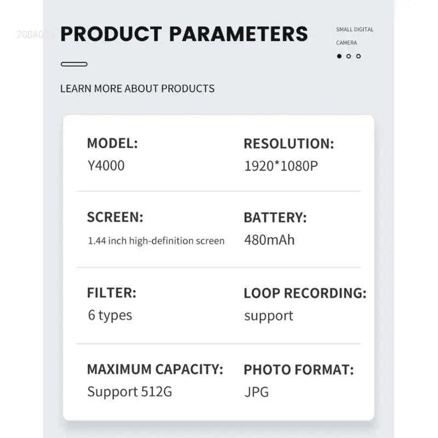Select the JPG photo format value
Screen dimensions: 438x438
point(256,392)
